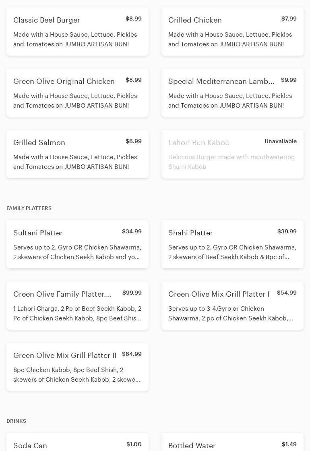
Task: Click the Grilled Salmon description text
Action: [75, 162]
